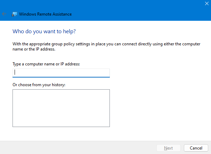Click the gray footer bar left of Next
The width and height of the screenshot is (211, 154).
[x=76, y=148]
